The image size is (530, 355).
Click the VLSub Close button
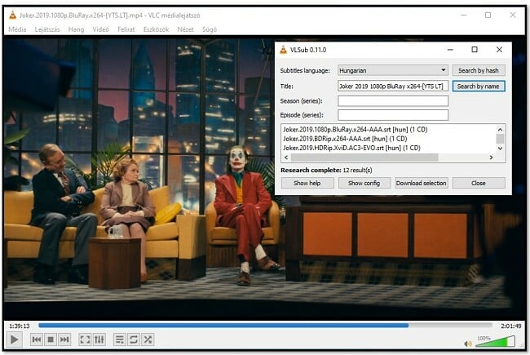click(479, 183)
